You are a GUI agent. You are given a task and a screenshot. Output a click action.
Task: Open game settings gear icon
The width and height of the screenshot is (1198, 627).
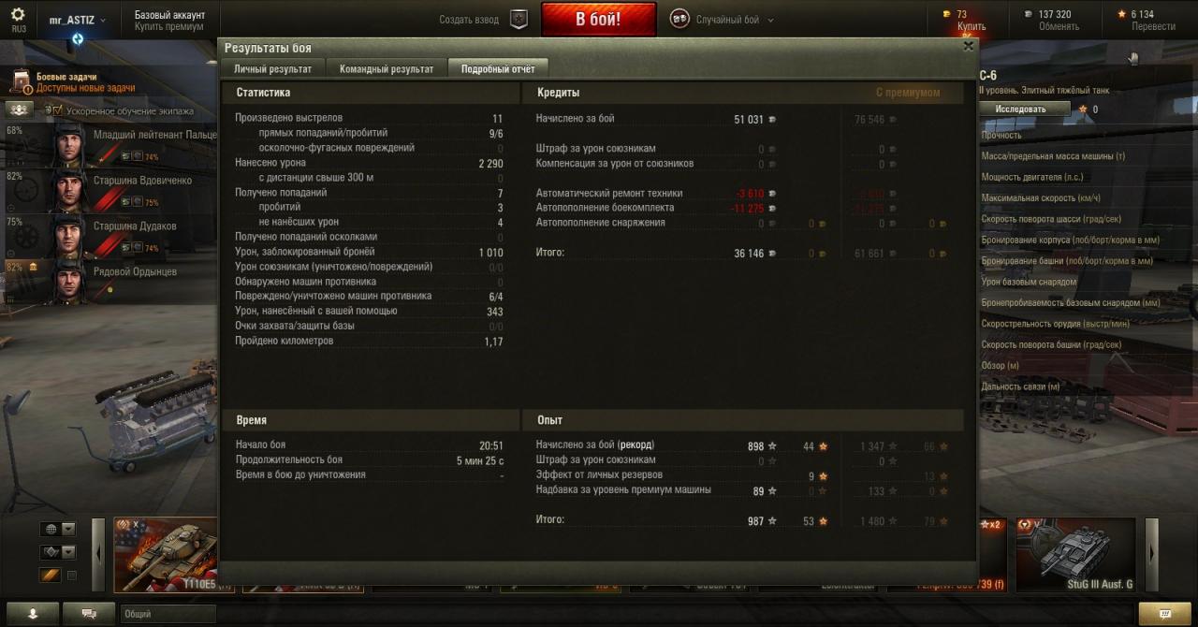18,15
